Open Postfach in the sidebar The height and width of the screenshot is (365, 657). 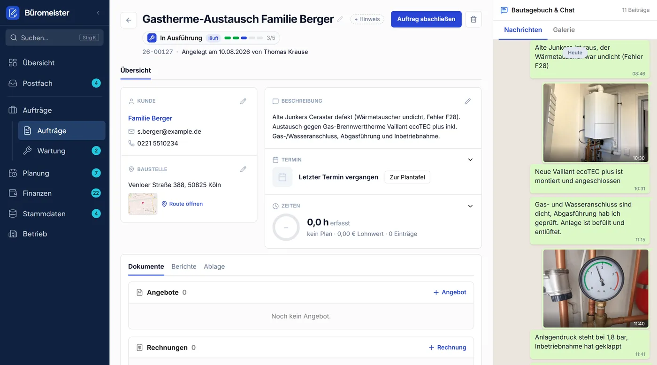click(54, 83)
